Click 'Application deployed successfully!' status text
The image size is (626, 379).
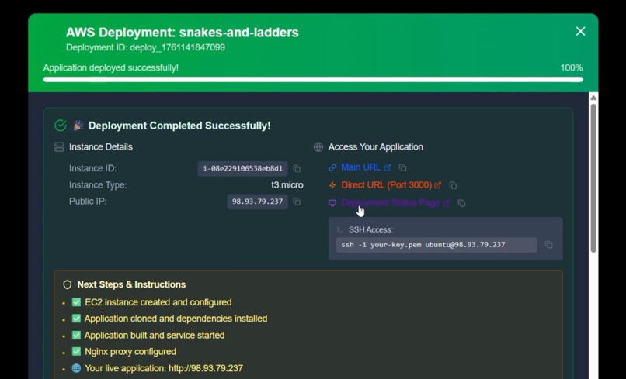tap(110, 67)
